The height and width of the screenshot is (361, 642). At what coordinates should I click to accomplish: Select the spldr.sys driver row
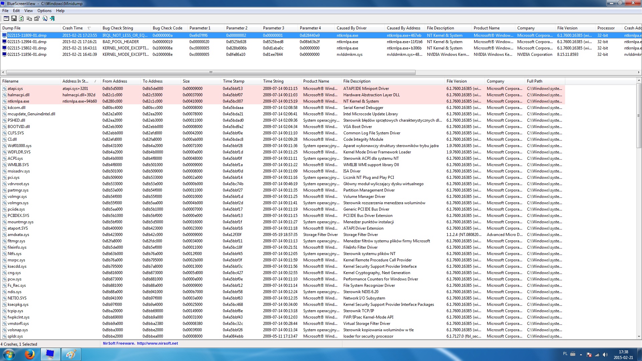283,336
